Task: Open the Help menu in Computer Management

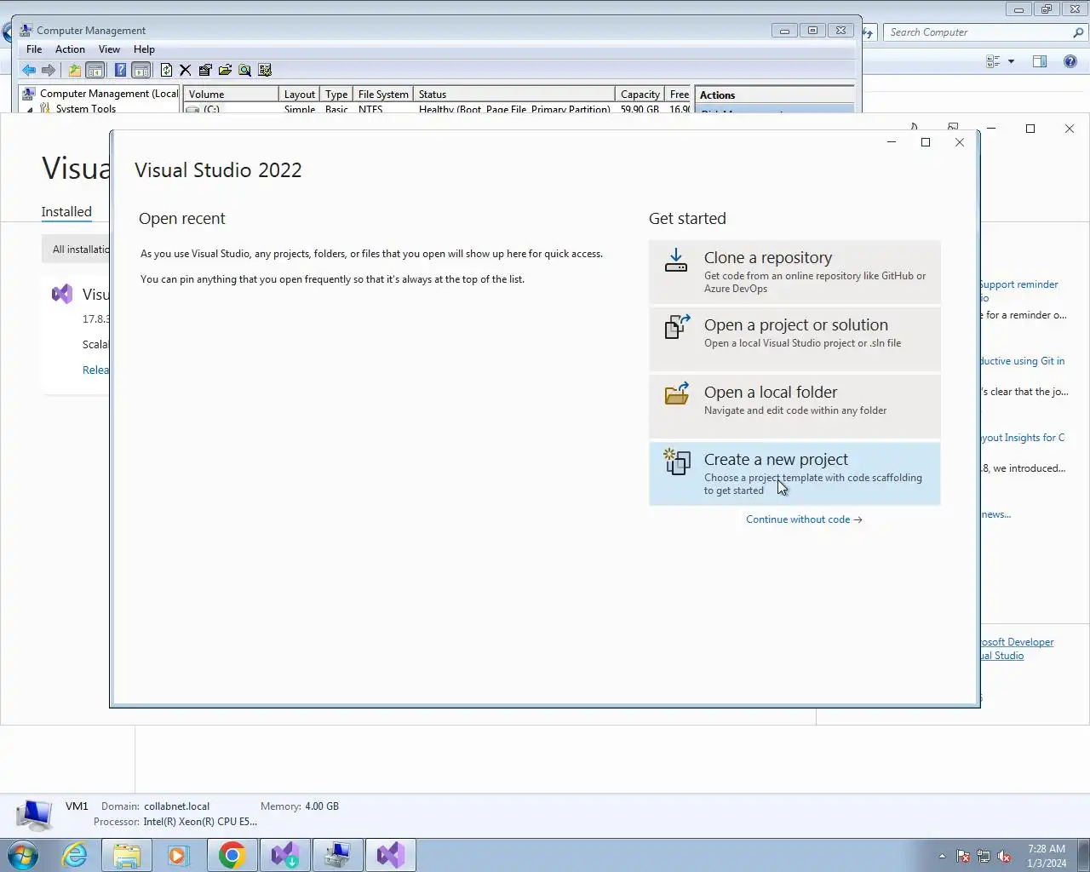Action: [x=144, y=49]
